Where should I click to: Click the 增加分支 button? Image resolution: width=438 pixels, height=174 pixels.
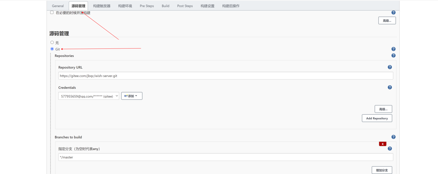pos(382,170)
